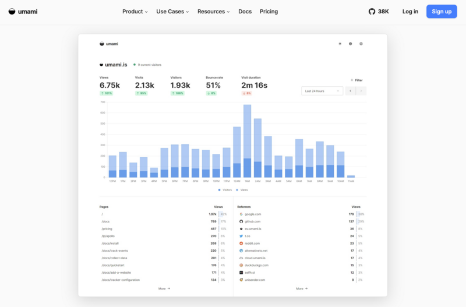Select the /docs/collect-data page row
This screenshot has height=307, width=466.
(163, 258)
